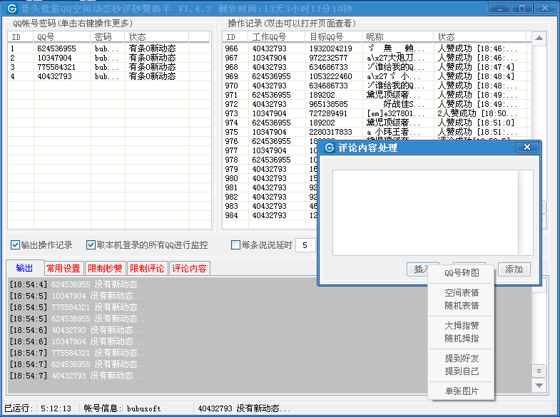560x417 pixels.
Task: Click the 状态 column header in operation log
Action: pyautogui.click(x=447, y=37)
